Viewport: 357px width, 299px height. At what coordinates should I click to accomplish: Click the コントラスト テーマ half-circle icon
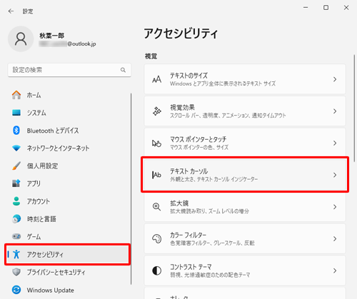tap(156, 270)
